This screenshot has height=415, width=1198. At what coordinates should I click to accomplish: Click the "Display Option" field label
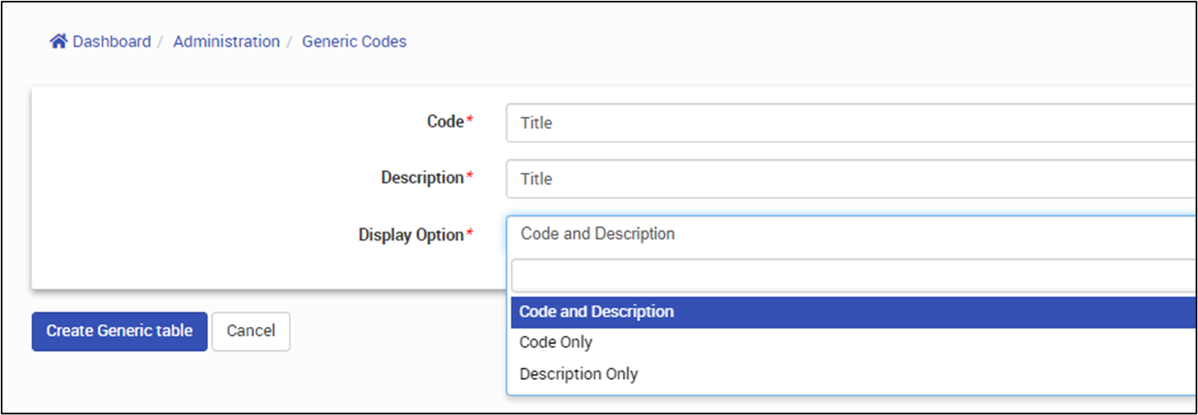[x=410, y=235]
